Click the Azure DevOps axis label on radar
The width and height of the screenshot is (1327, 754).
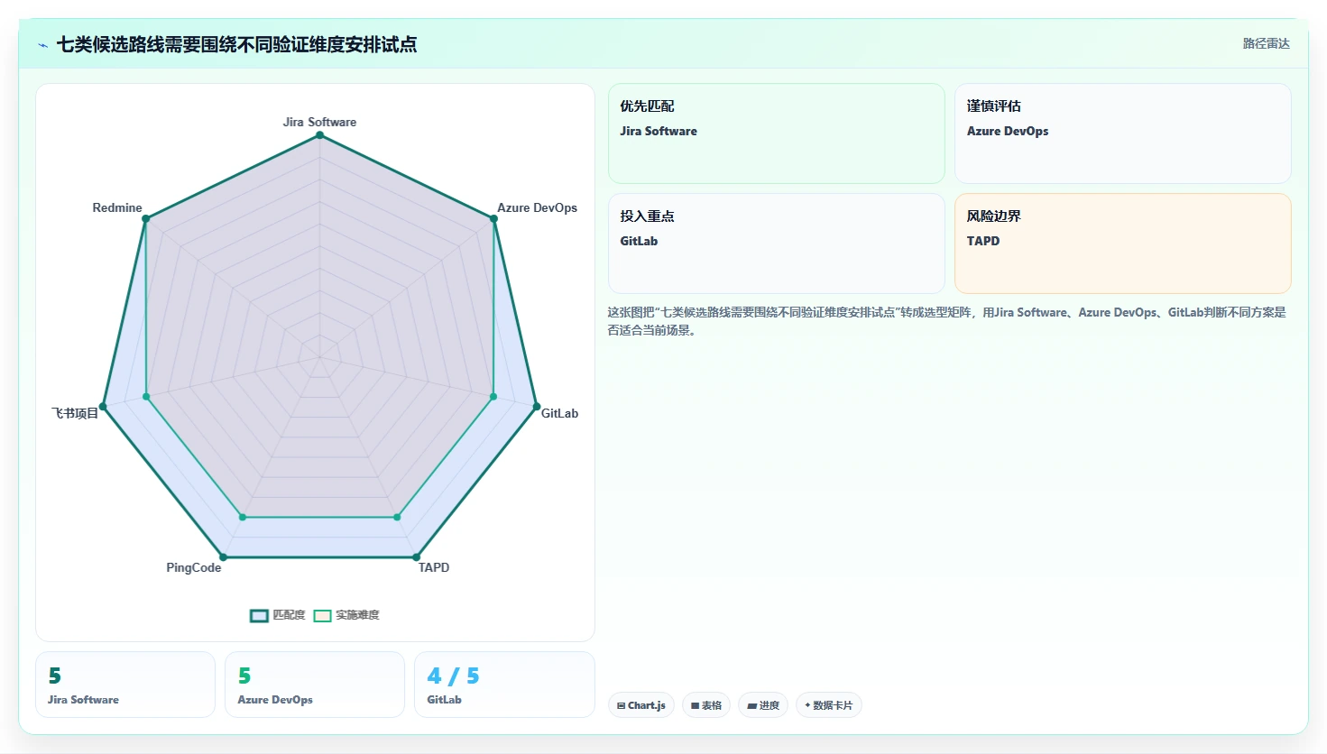coord(537,207)
